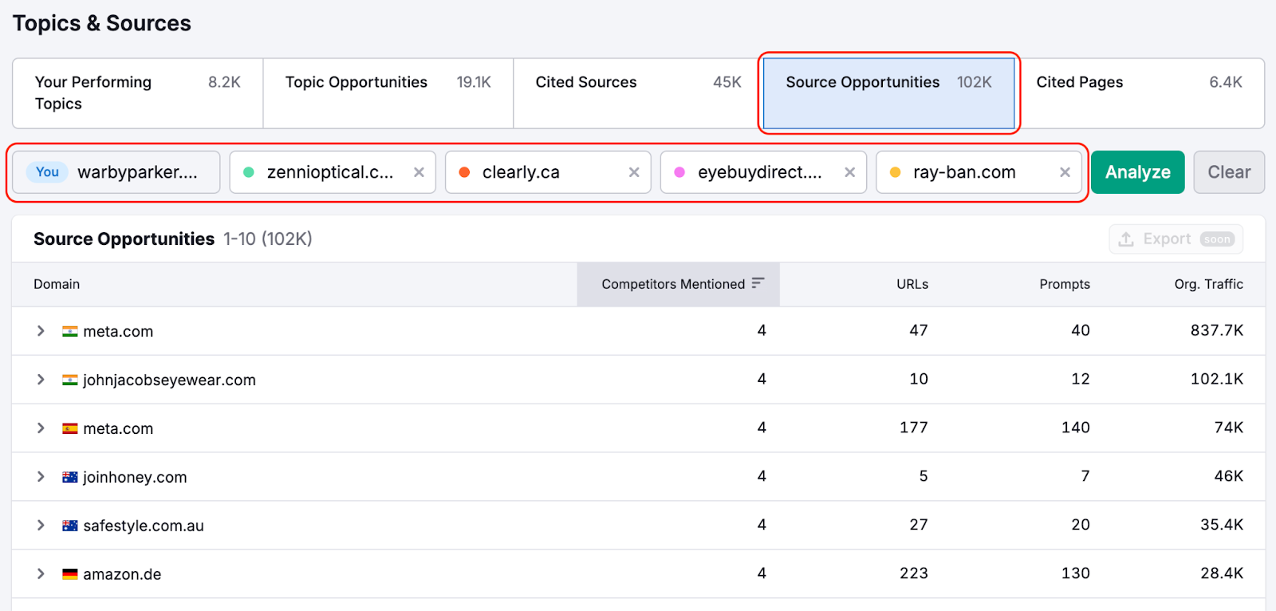
Task: Click India flag icon beside johnjacobseyewear.com
Action: 70,380
